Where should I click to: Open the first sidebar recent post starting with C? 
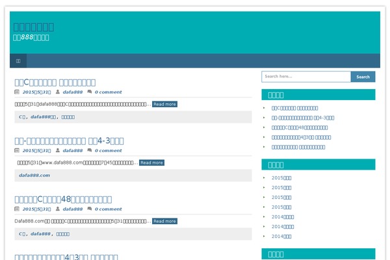coord(294,109)
